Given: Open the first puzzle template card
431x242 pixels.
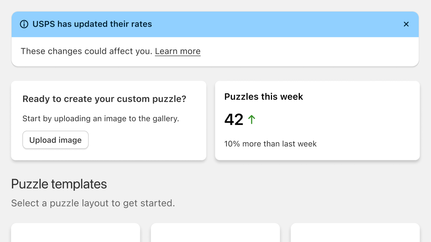Looking at the screenshot, I should tap(75, 233).
